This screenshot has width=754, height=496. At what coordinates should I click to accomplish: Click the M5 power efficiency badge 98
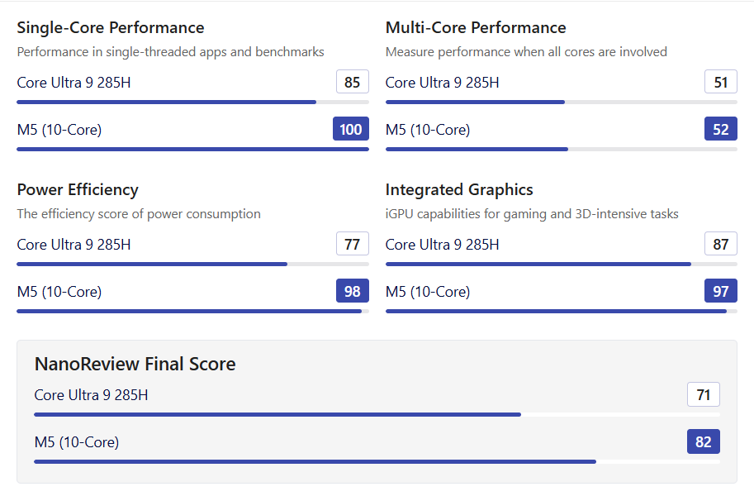click(x=352, y=291)
